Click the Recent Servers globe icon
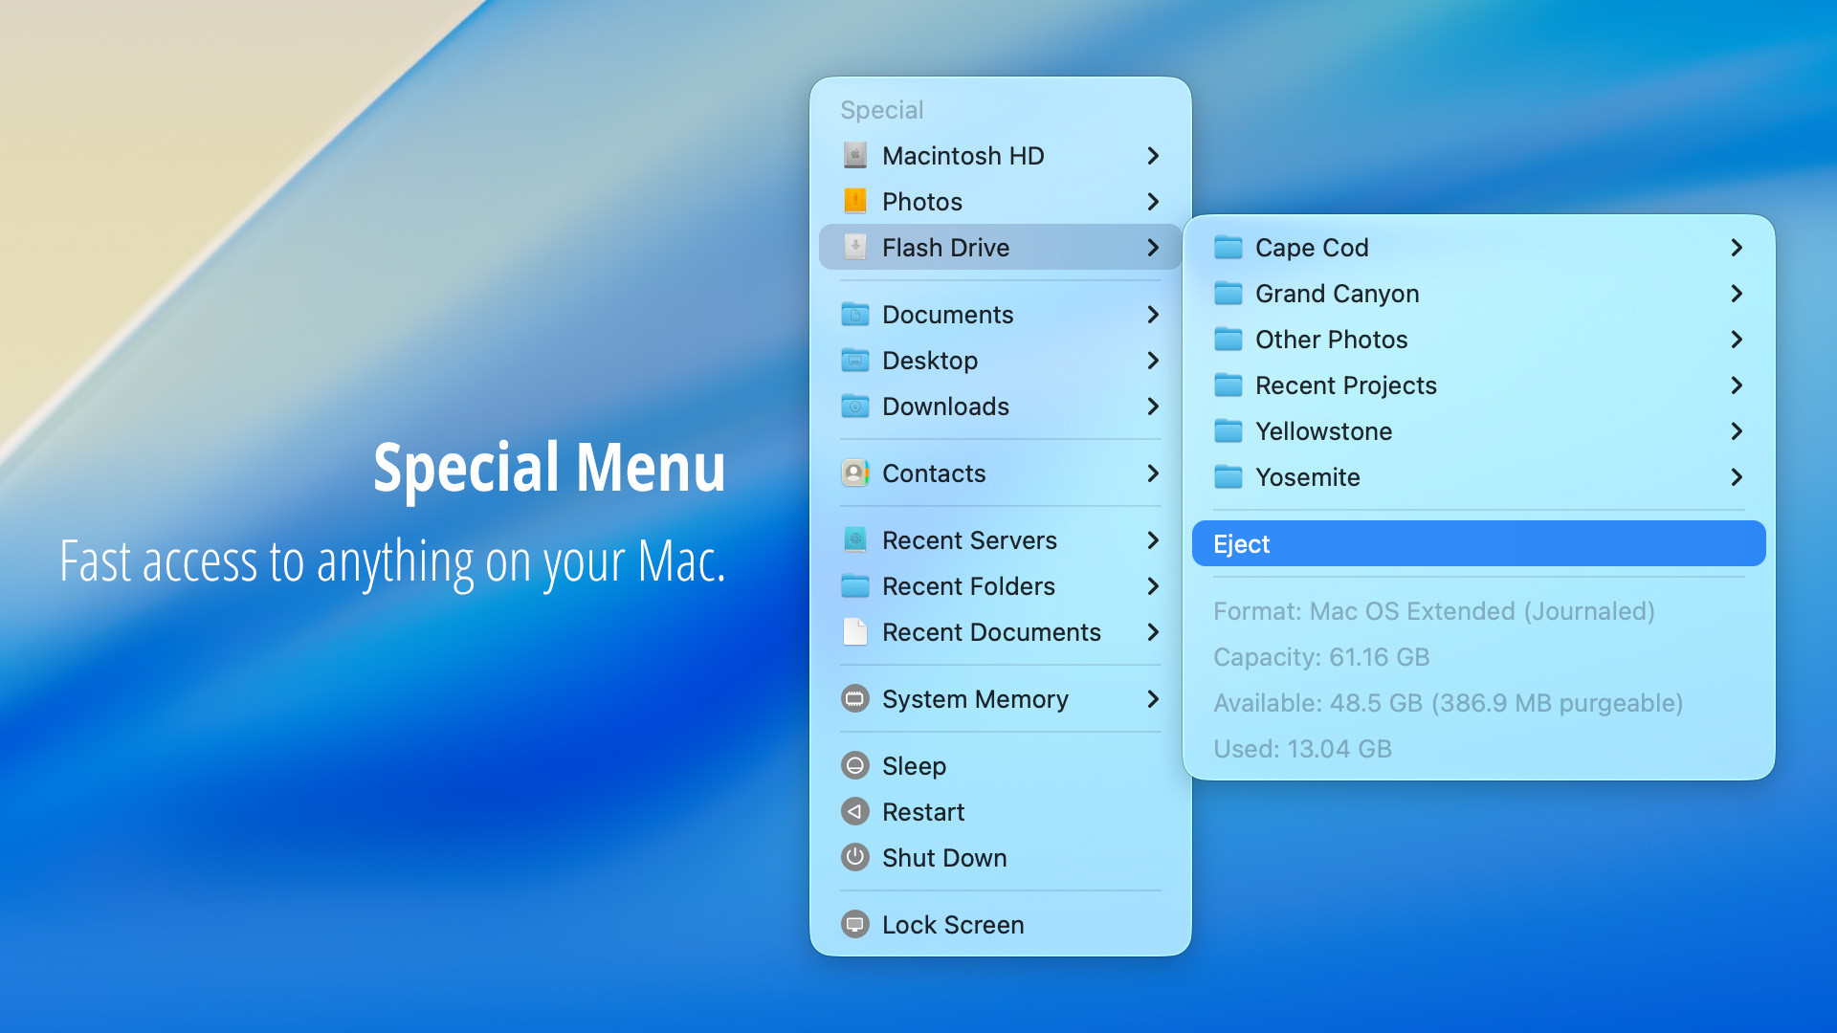 point(855,539)
